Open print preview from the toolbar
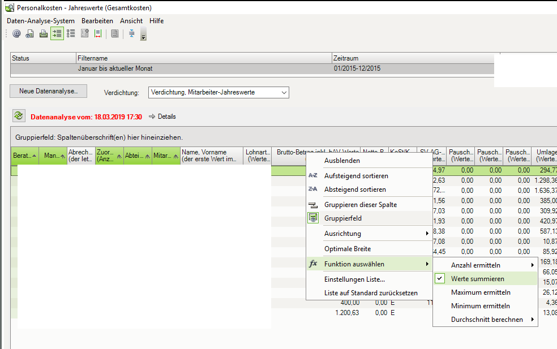The image size is (557, 349). pos(30,34)
